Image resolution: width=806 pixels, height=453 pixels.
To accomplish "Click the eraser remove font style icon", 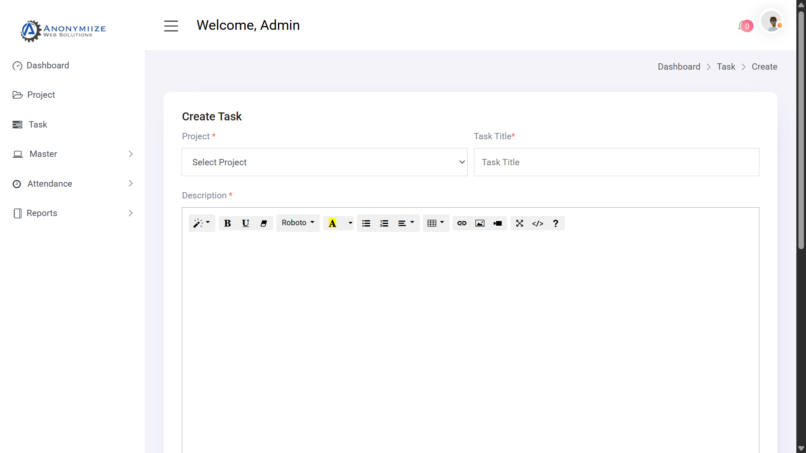I will tap(264, 223).
